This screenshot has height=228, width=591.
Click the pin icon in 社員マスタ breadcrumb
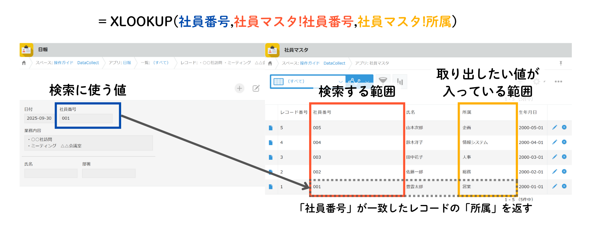tap(561, 63)
